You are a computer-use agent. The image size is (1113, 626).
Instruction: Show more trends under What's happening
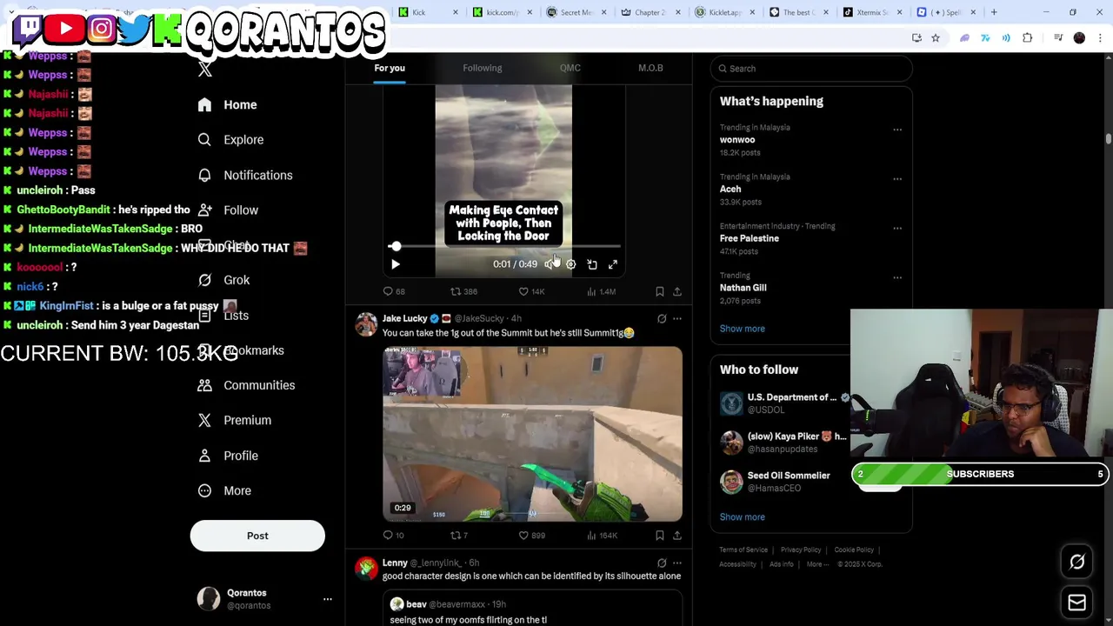click(742, 329)
